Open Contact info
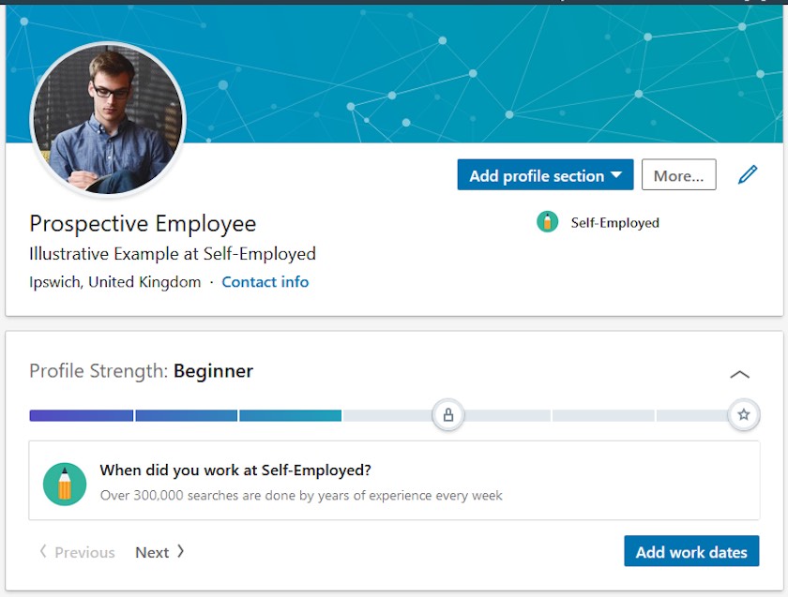The width and height of the screenshot is (788, 597). point(265,281)
